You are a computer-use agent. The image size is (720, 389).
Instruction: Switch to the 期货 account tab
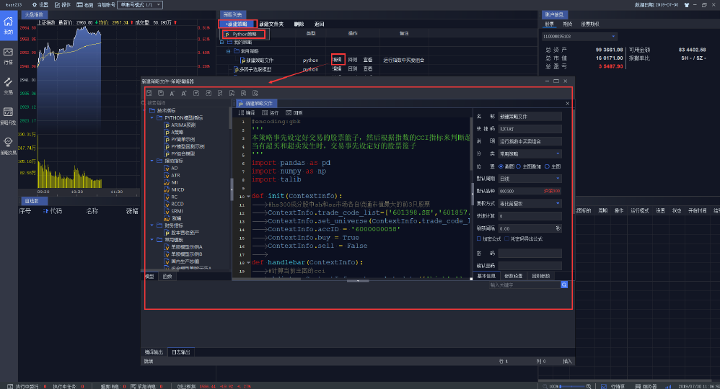[x=568, y=24]
